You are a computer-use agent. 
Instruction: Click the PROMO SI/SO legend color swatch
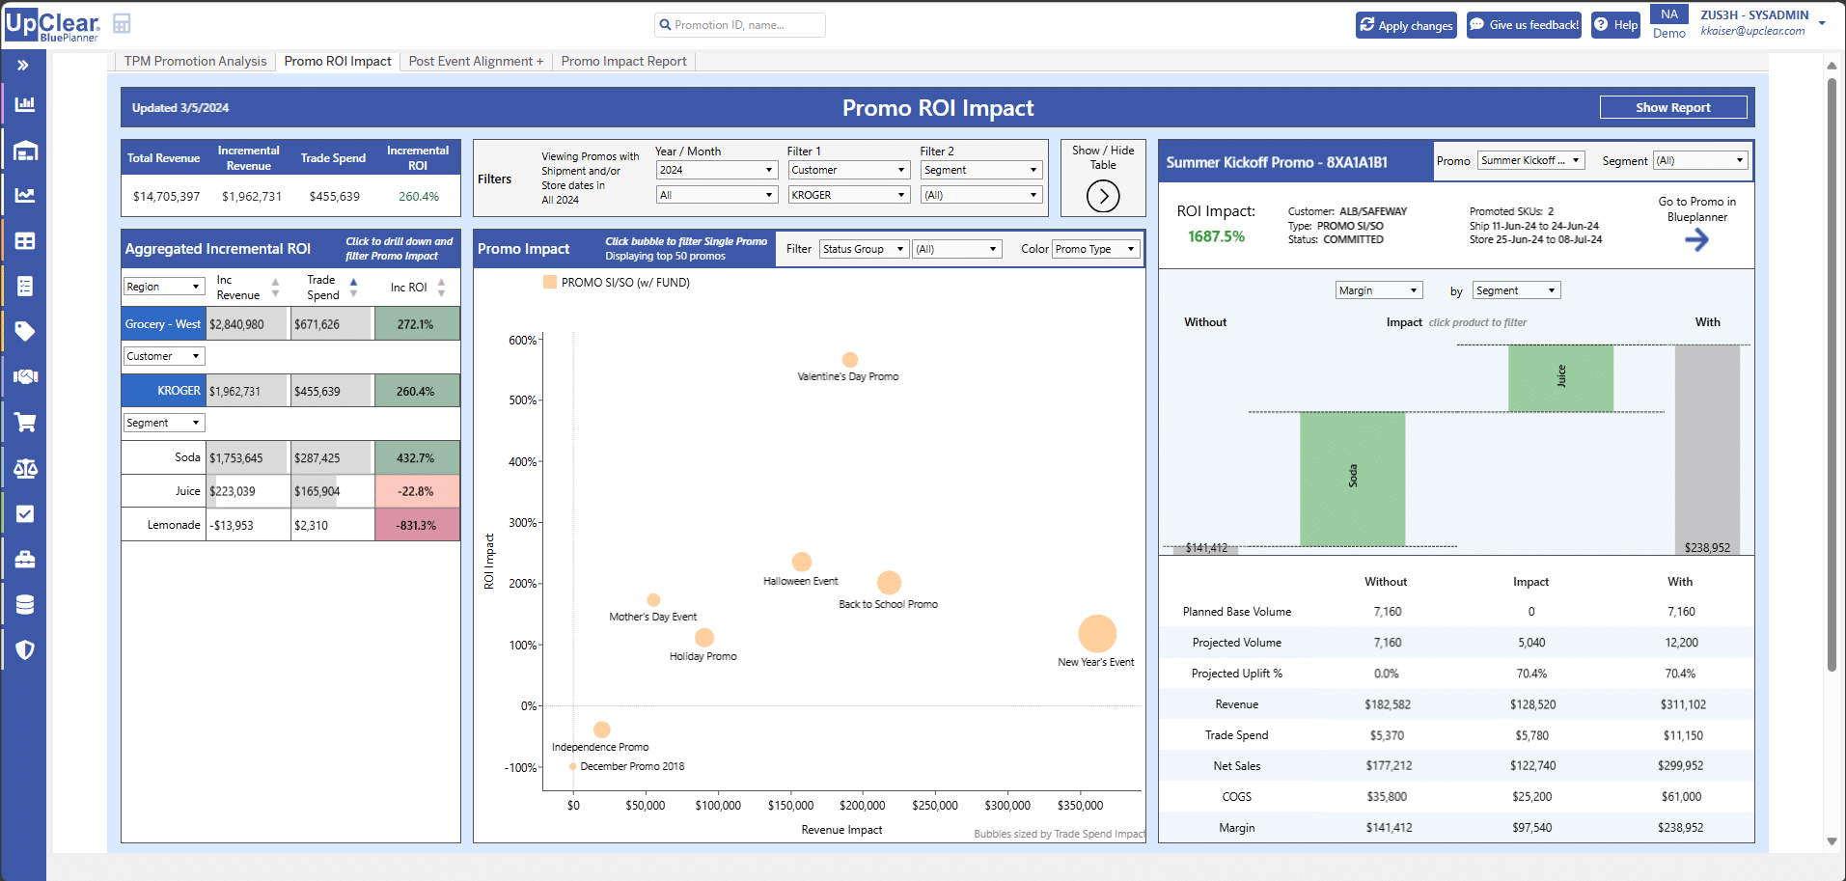[550, 283]
